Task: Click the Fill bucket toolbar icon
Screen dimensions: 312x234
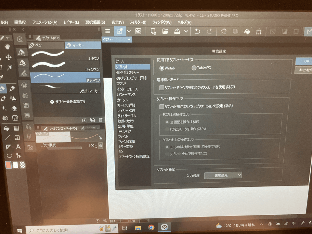Action: point(247,32)
